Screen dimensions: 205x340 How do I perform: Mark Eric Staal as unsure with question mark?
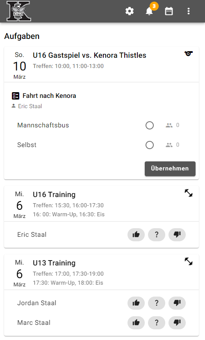[x=157, y=235]
